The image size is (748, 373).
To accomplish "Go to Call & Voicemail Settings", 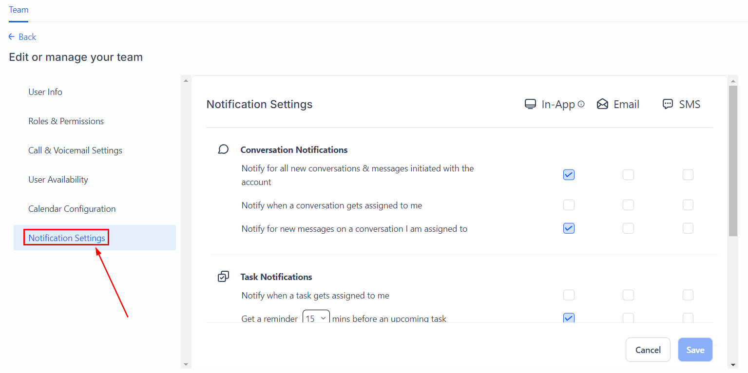I will point(75,150).
